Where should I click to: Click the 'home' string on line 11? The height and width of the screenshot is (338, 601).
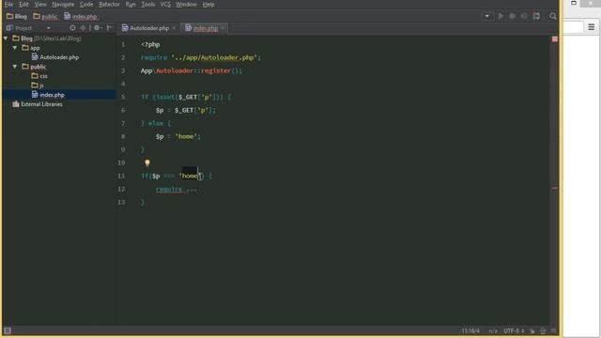[x=190, y=176]
